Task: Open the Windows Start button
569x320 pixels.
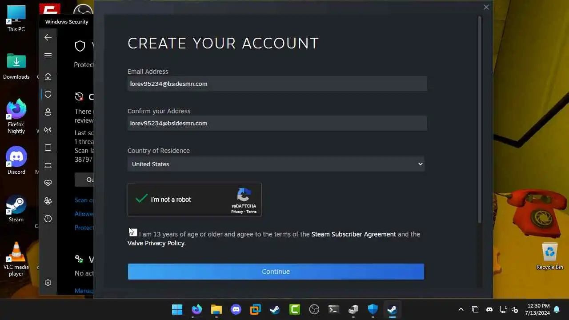Action: [177, 309]
